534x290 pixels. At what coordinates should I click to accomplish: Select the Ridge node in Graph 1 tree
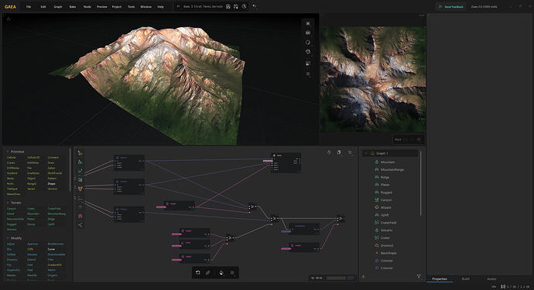pyautogui.click(x=385, y=177)
